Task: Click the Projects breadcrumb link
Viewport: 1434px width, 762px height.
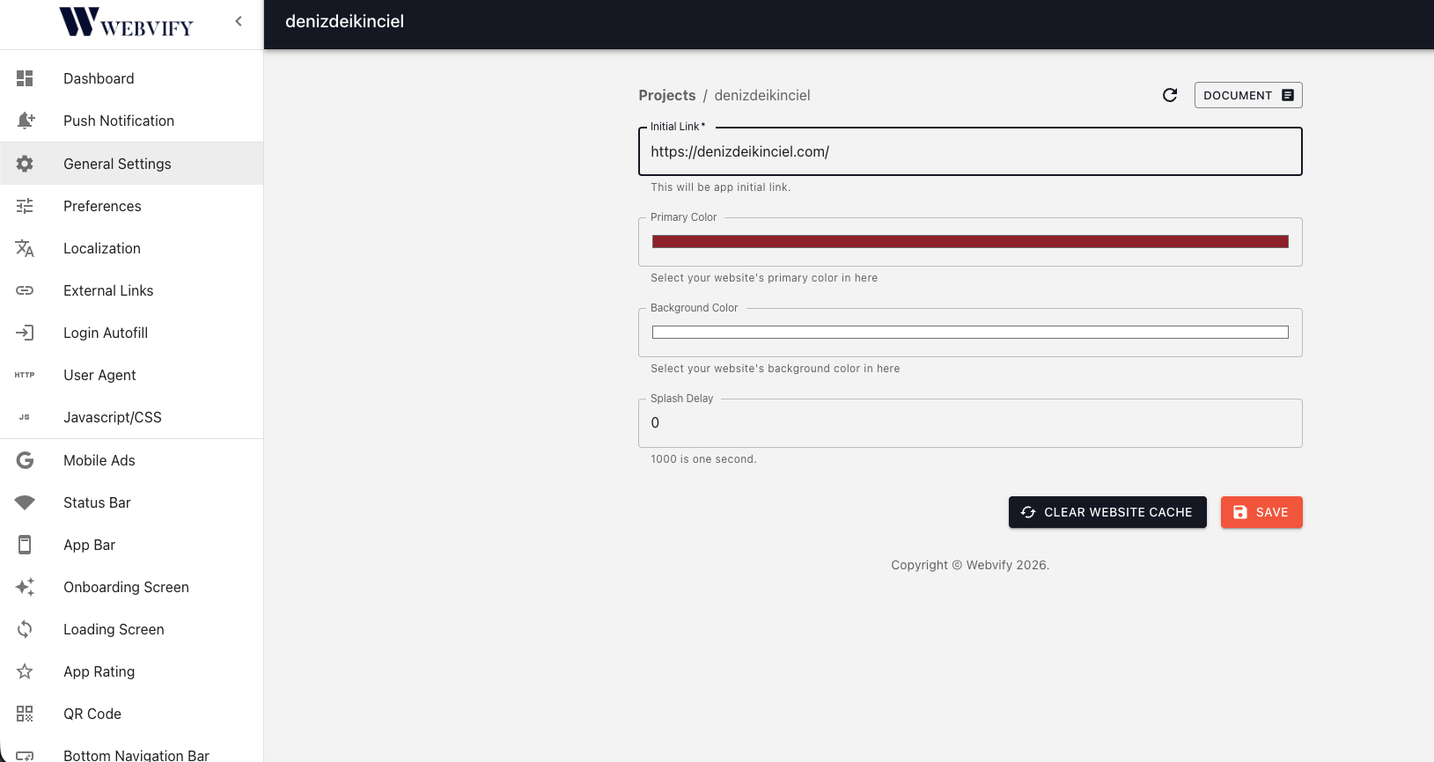Action: click(667, 95)
